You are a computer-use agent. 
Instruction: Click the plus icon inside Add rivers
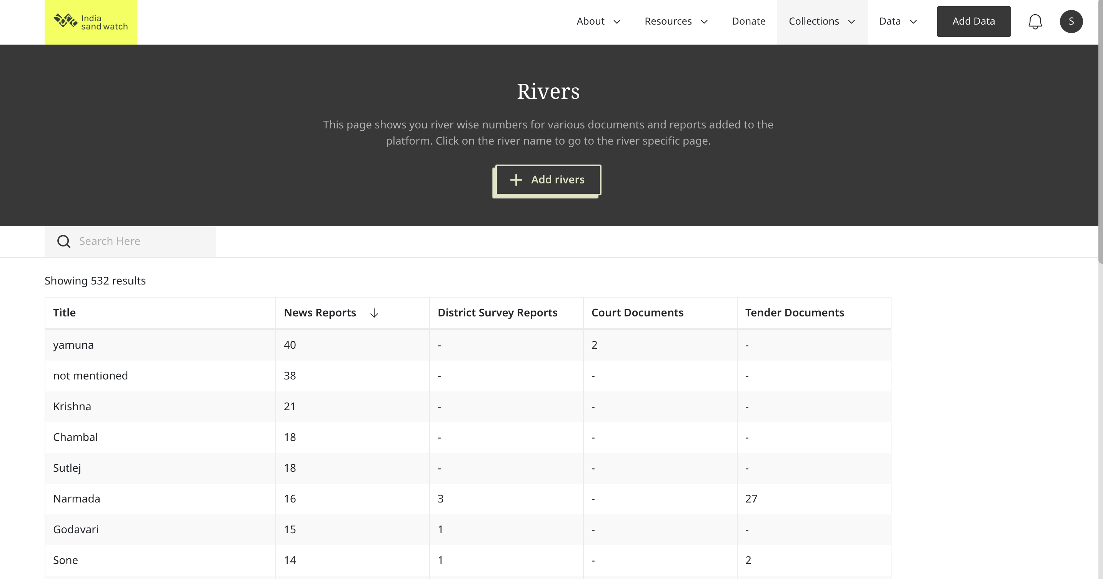[x=515, y=180]
